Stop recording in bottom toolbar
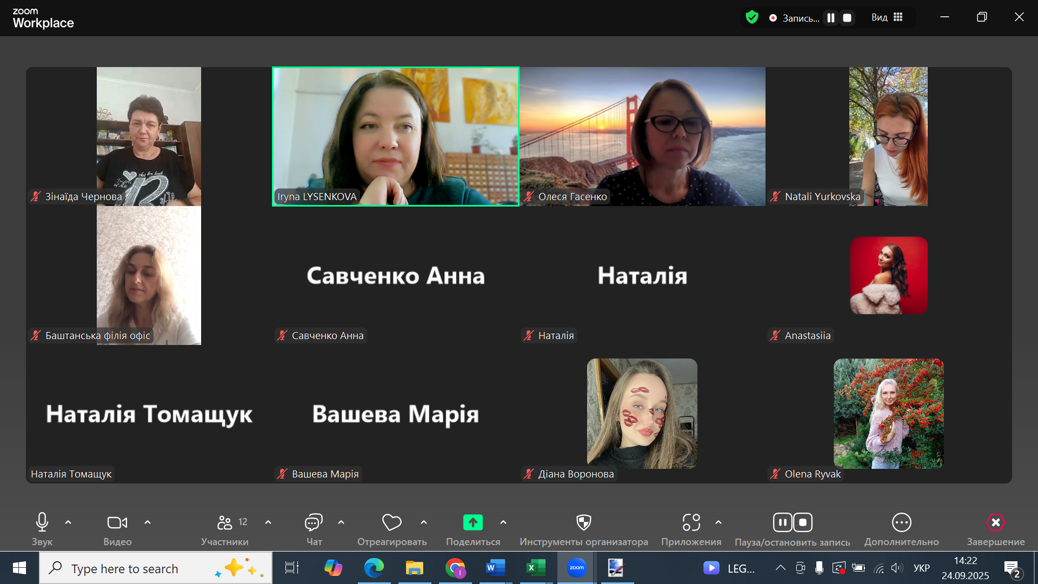 pyautogui.click(x=803, y=522)
